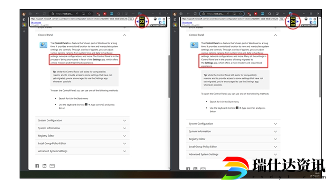Click the Go button in right Wayback toolbar
330x182 pixels.
pyautogui.click(x=282, y=19)
